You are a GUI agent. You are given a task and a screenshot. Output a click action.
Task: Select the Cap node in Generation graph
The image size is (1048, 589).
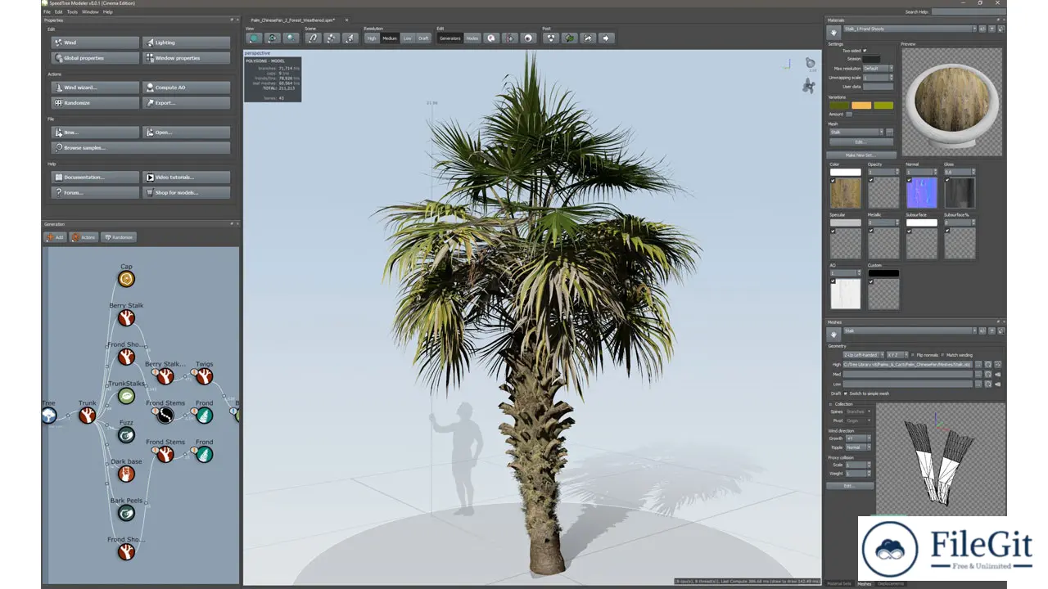point(126,280)
